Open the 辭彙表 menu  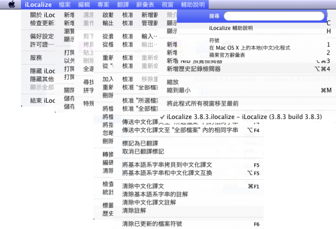(x=145, y=5)
